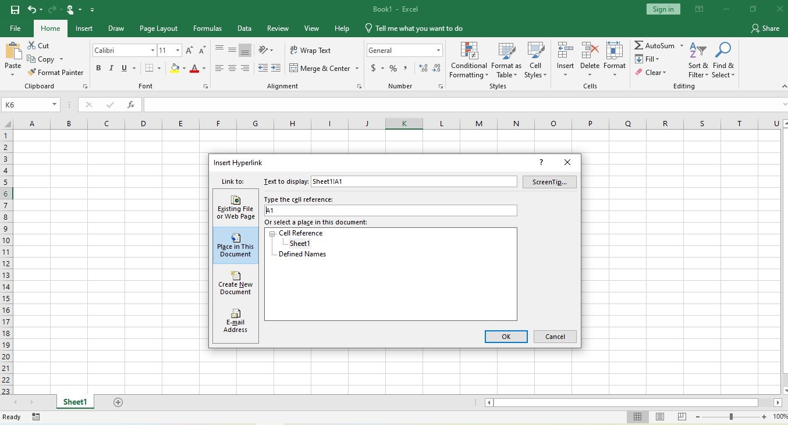This screenshot has height=425, width=788.
Task: Click the Insert Function fx icon
Action: [131, 105]
